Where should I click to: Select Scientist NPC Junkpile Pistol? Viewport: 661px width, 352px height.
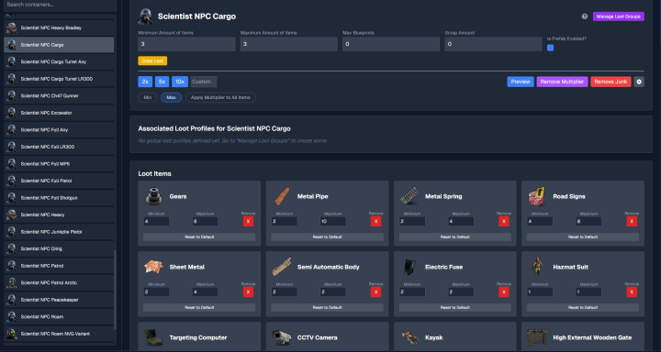point(59,232)
